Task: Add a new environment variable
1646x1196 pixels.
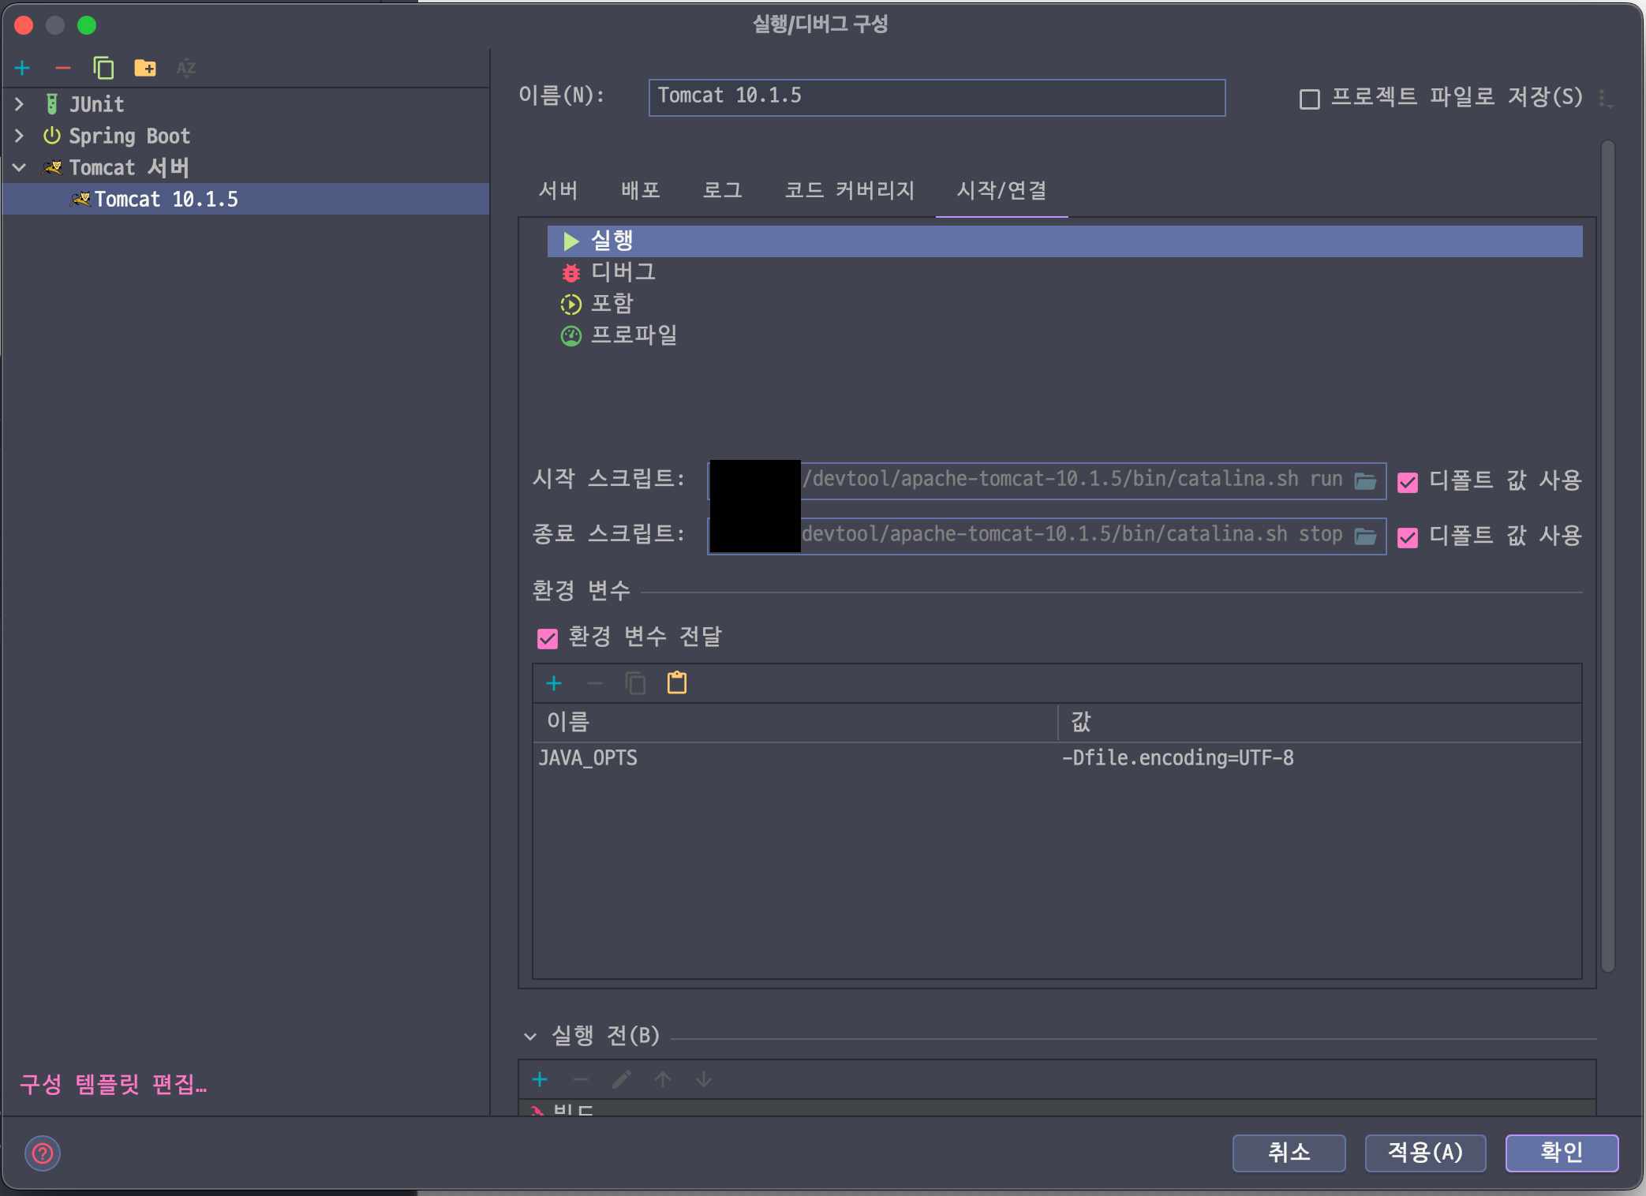Action: tap(554, 683)
